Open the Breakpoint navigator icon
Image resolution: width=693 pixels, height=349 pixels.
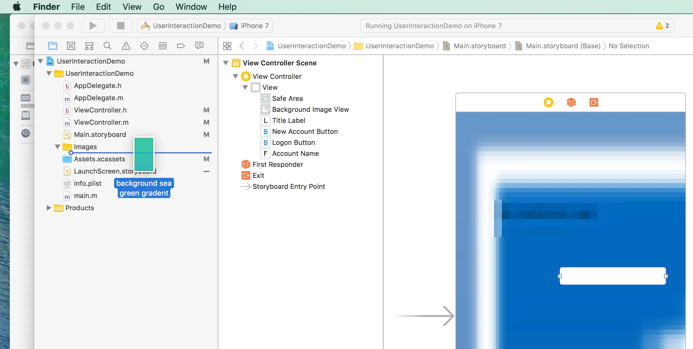(181, 46)
